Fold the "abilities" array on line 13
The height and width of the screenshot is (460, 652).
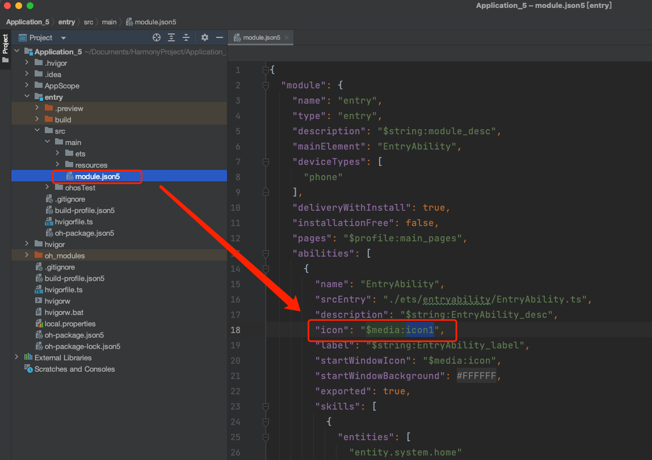[266, 254]
